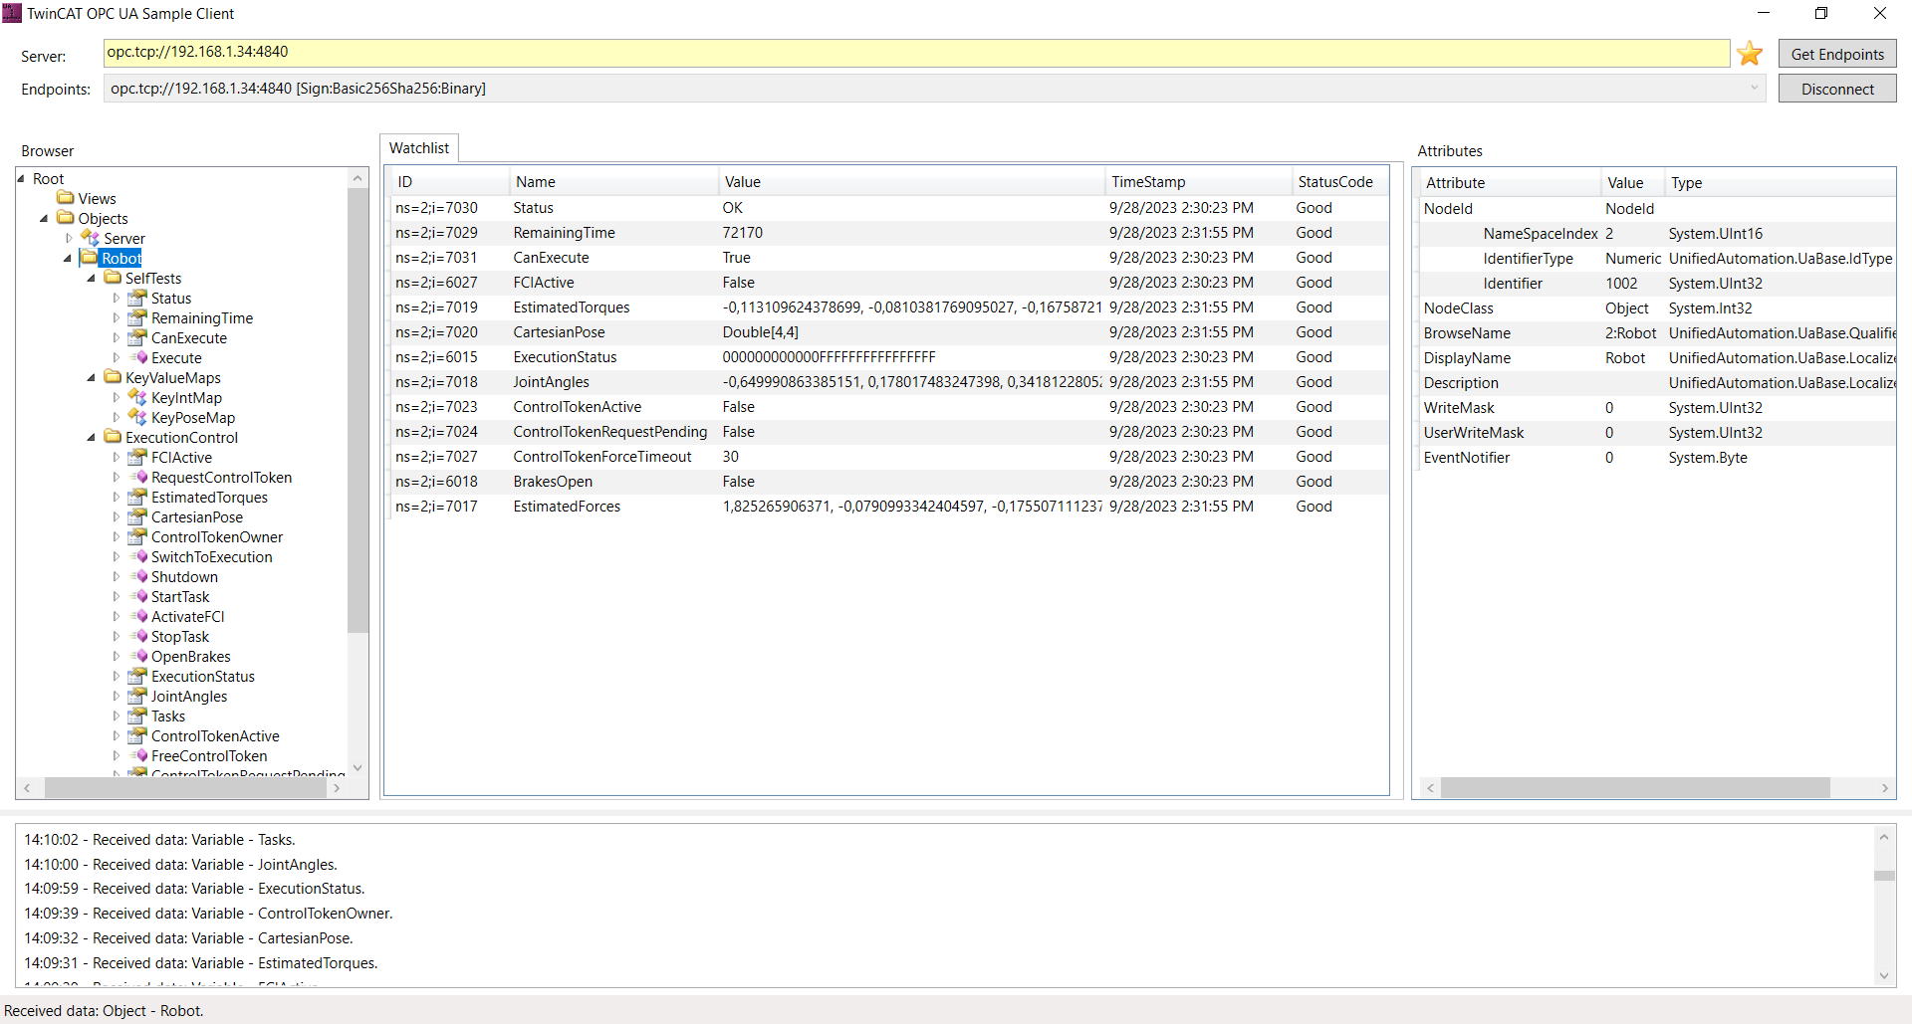Click the Robot folder icon in browser
Viewport: 1912px width, 1024px height.
(90, 259)
